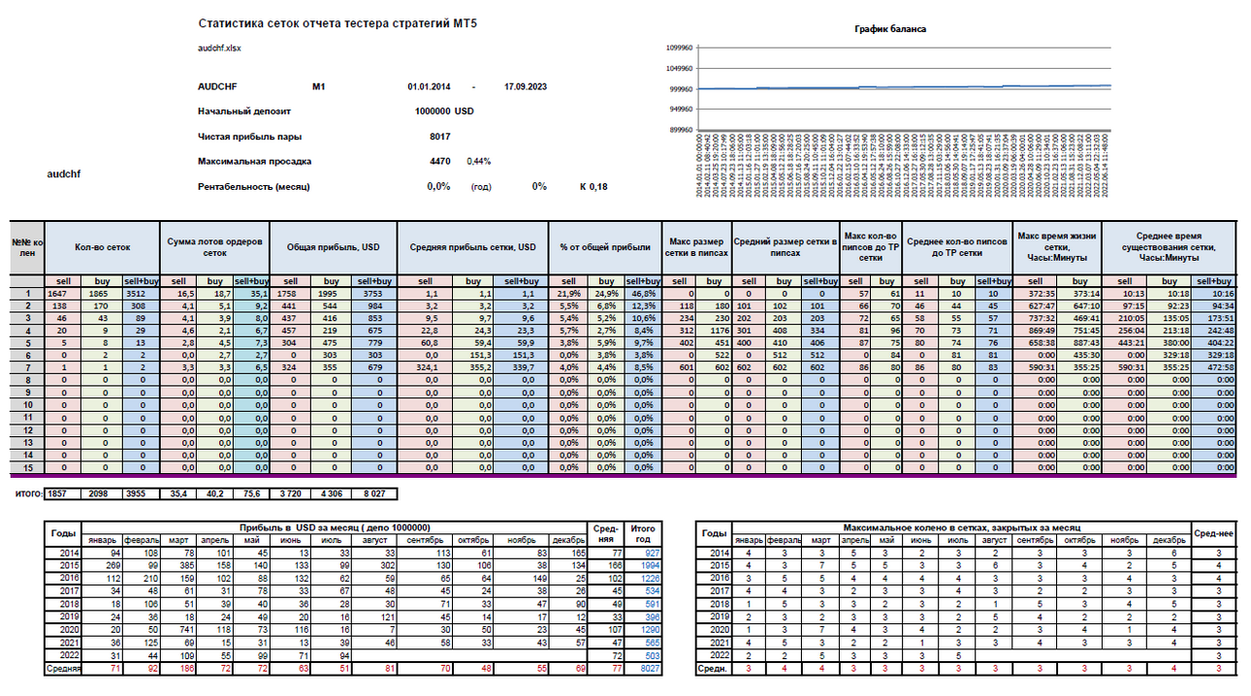Click the net profit value '8017'
The image size is (1251, 696).
click(x=440, y=137)
